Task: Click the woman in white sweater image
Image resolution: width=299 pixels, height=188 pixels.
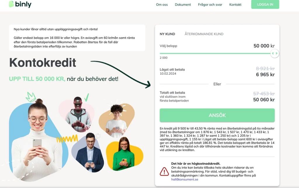Action: click(x=37, y=139)
